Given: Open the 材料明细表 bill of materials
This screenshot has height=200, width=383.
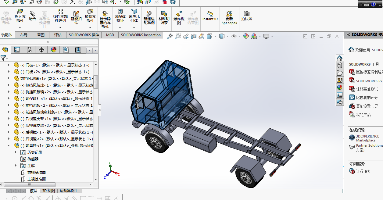Looking at the screenshot, I should 164,18.
